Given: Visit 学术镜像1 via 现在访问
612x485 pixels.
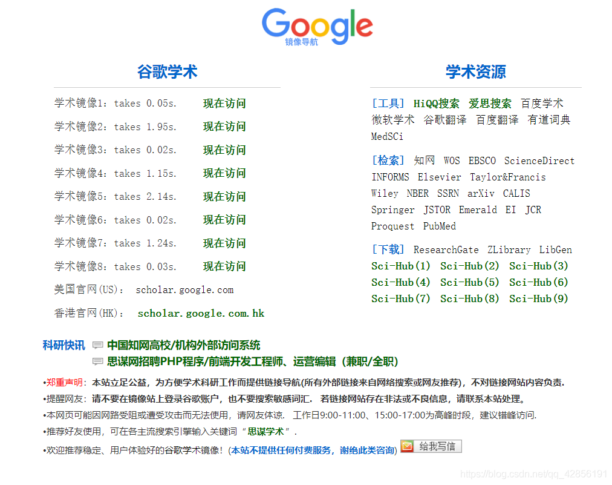Looking at the screenshot, I should 224,104.
